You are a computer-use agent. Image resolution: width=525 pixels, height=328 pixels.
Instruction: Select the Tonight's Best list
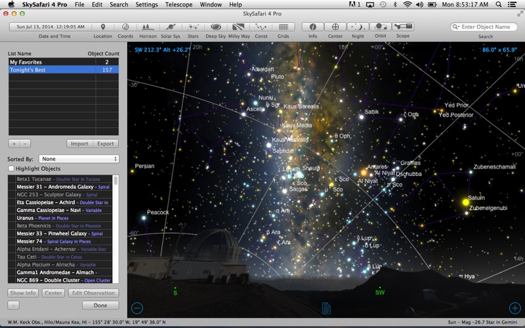[x=63, y=70]
